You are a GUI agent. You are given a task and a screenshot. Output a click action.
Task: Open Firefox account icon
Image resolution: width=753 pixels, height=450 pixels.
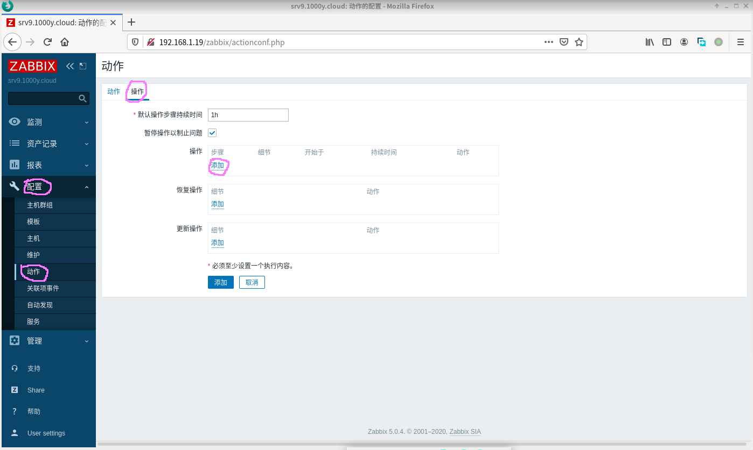click(x=684, y=42)
